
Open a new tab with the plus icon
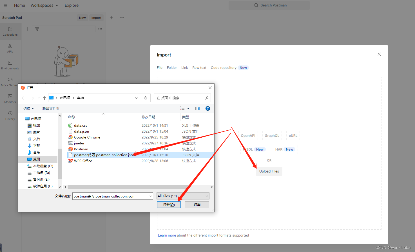tap(111, 18)
